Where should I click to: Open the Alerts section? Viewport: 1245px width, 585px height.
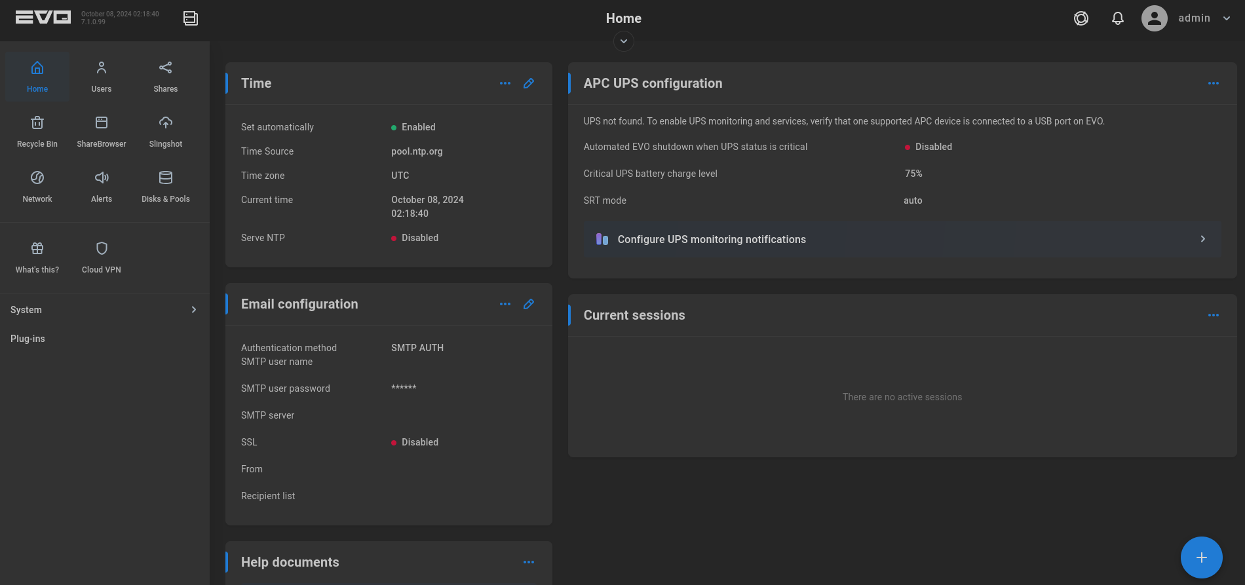102,187
